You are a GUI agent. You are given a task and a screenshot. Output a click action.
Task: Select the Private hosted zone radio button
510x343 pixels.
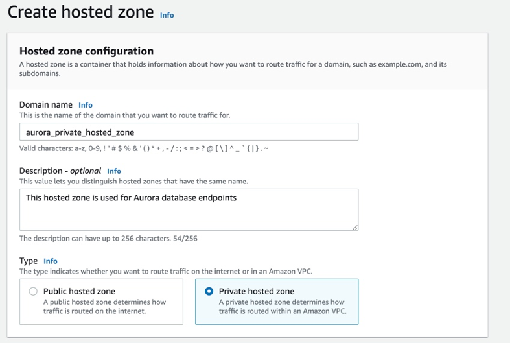tap(209, 291)
